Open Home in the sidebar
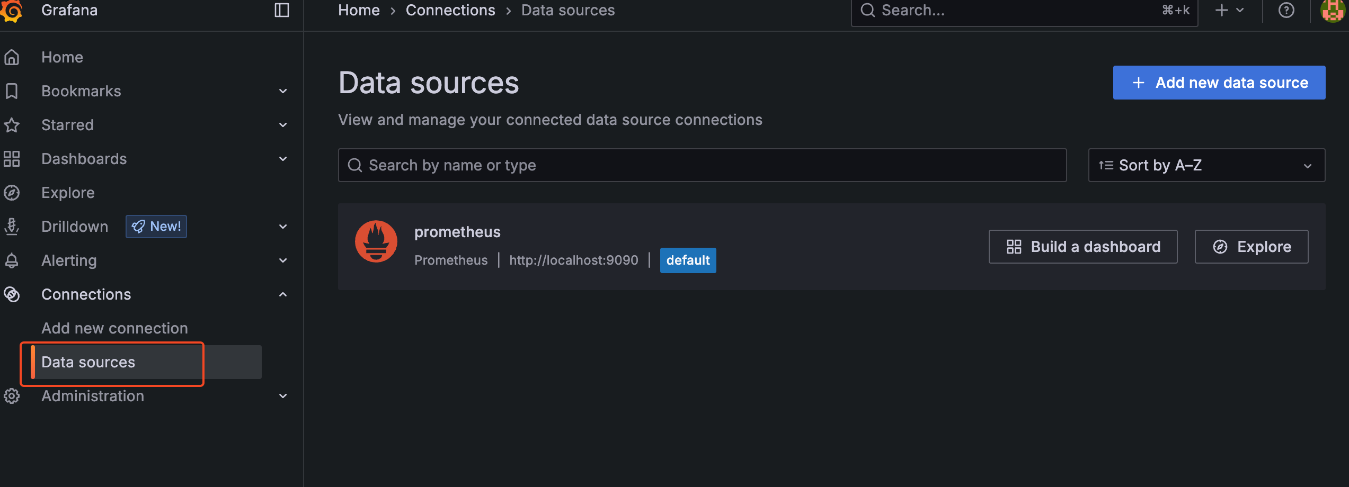This screenshot has height=487, width=1349. 62,57
